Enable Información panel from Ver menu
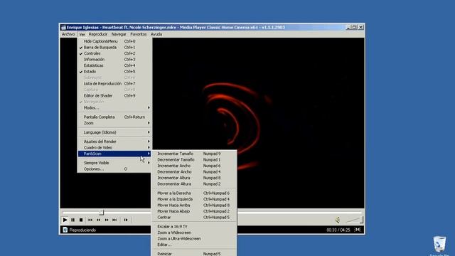This screenshot has height=256, width=455. pos(115,60)
